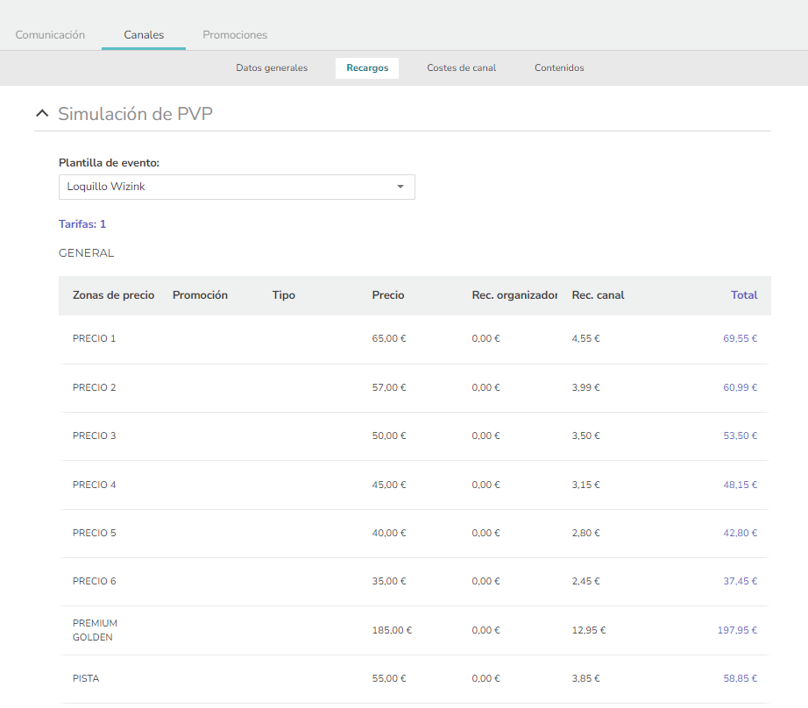Click the 55,00 € price cell
808x708 pixels.
[389, 678]
